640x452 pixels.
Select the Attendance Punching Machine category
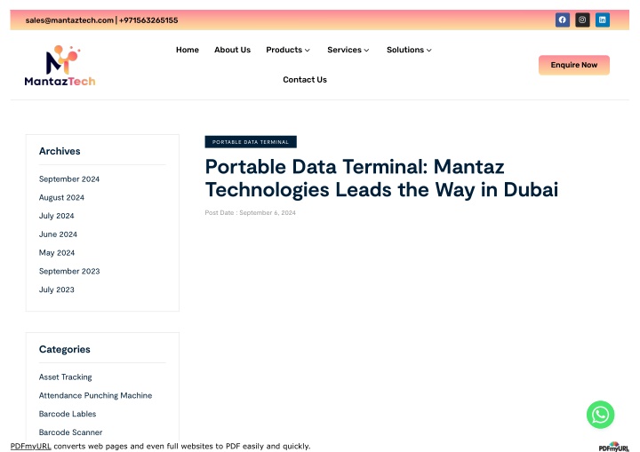pyautogui.click(x=95, y=396)
